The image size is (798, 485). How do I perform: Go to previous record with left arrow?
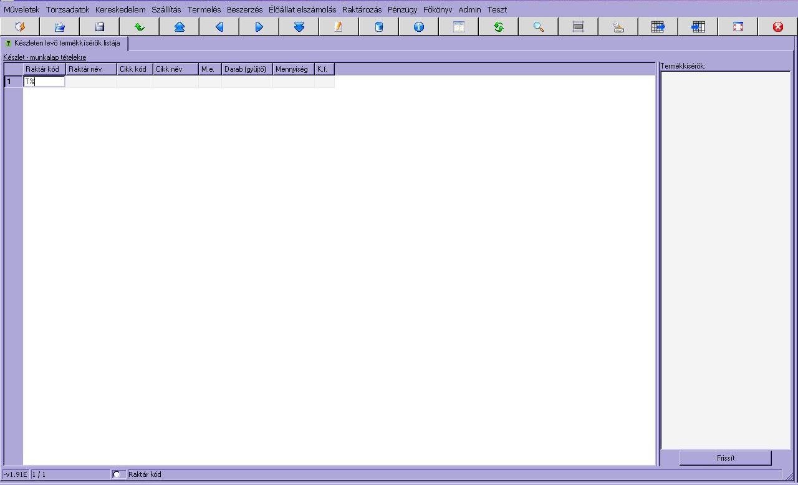[219, 27]
